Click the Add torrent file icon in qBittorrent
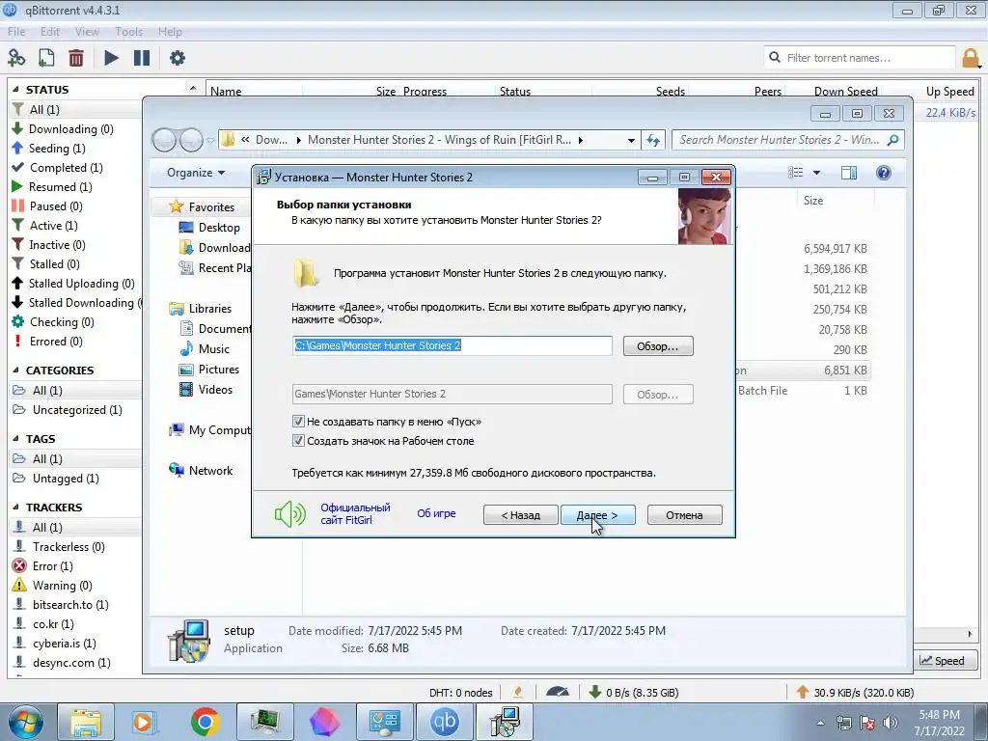The width and height of the screenshot is (988, 741). 46,58
